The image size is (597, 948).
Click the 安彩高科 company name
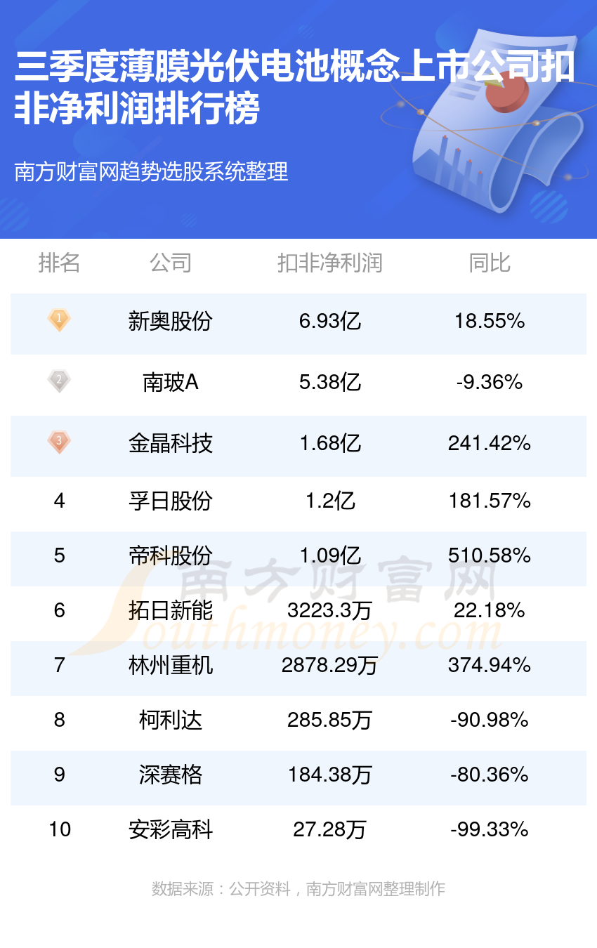pyautogui.click(x=170, y=829)
